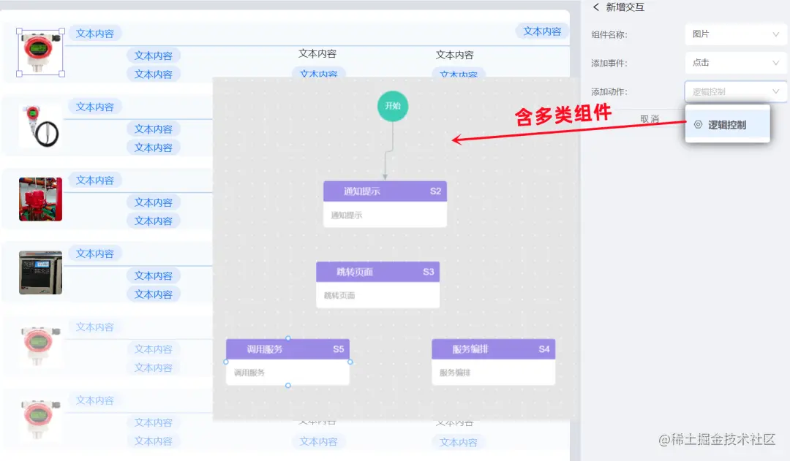The width and height of the screenshot is (790, 461).
Task: Open the 添加动作 dropdown field
Action: [x=734, y=91]
